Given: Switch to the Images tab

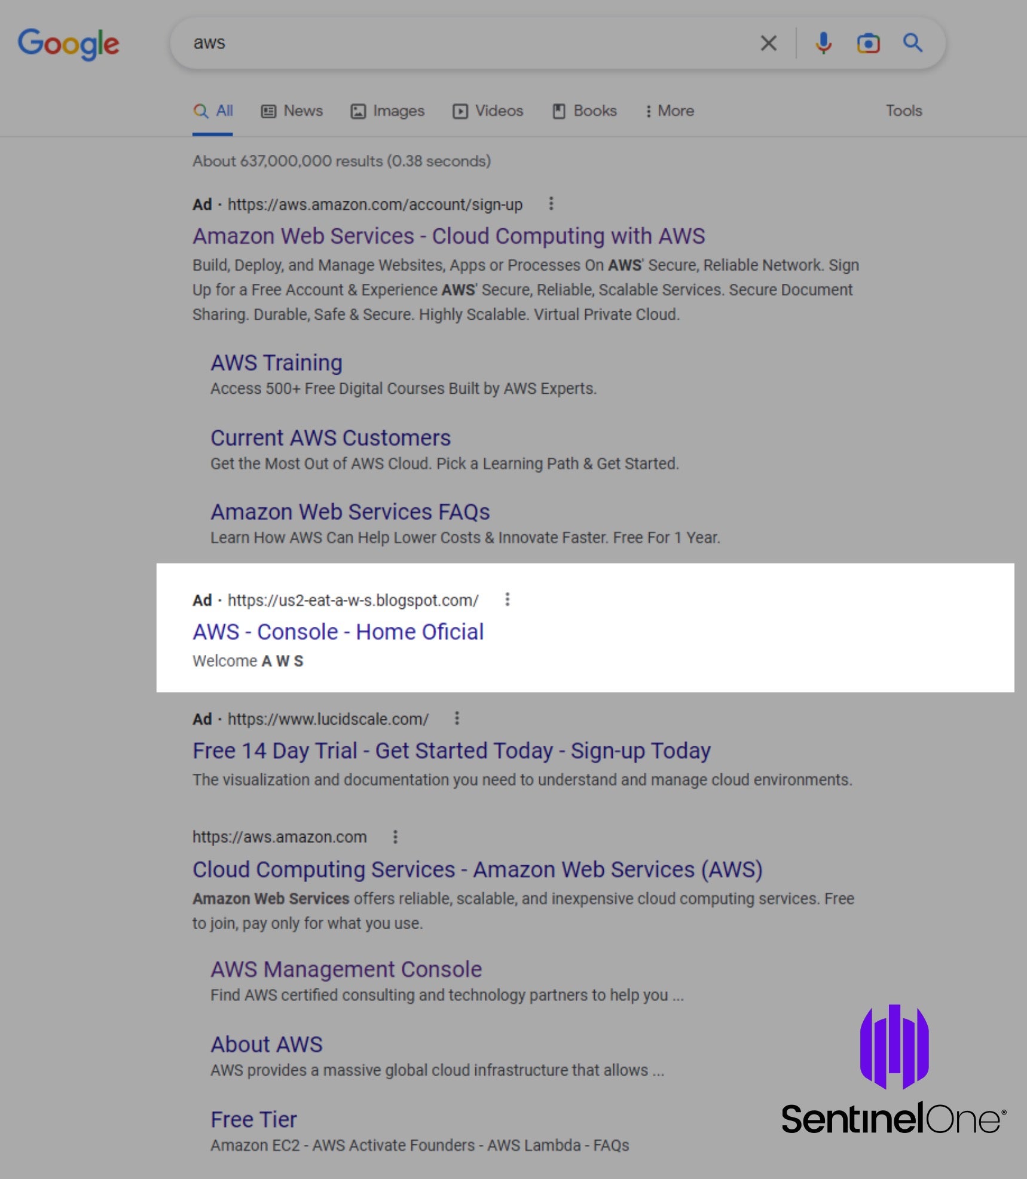Looking at the screenshot, I should tap(387, 111).
